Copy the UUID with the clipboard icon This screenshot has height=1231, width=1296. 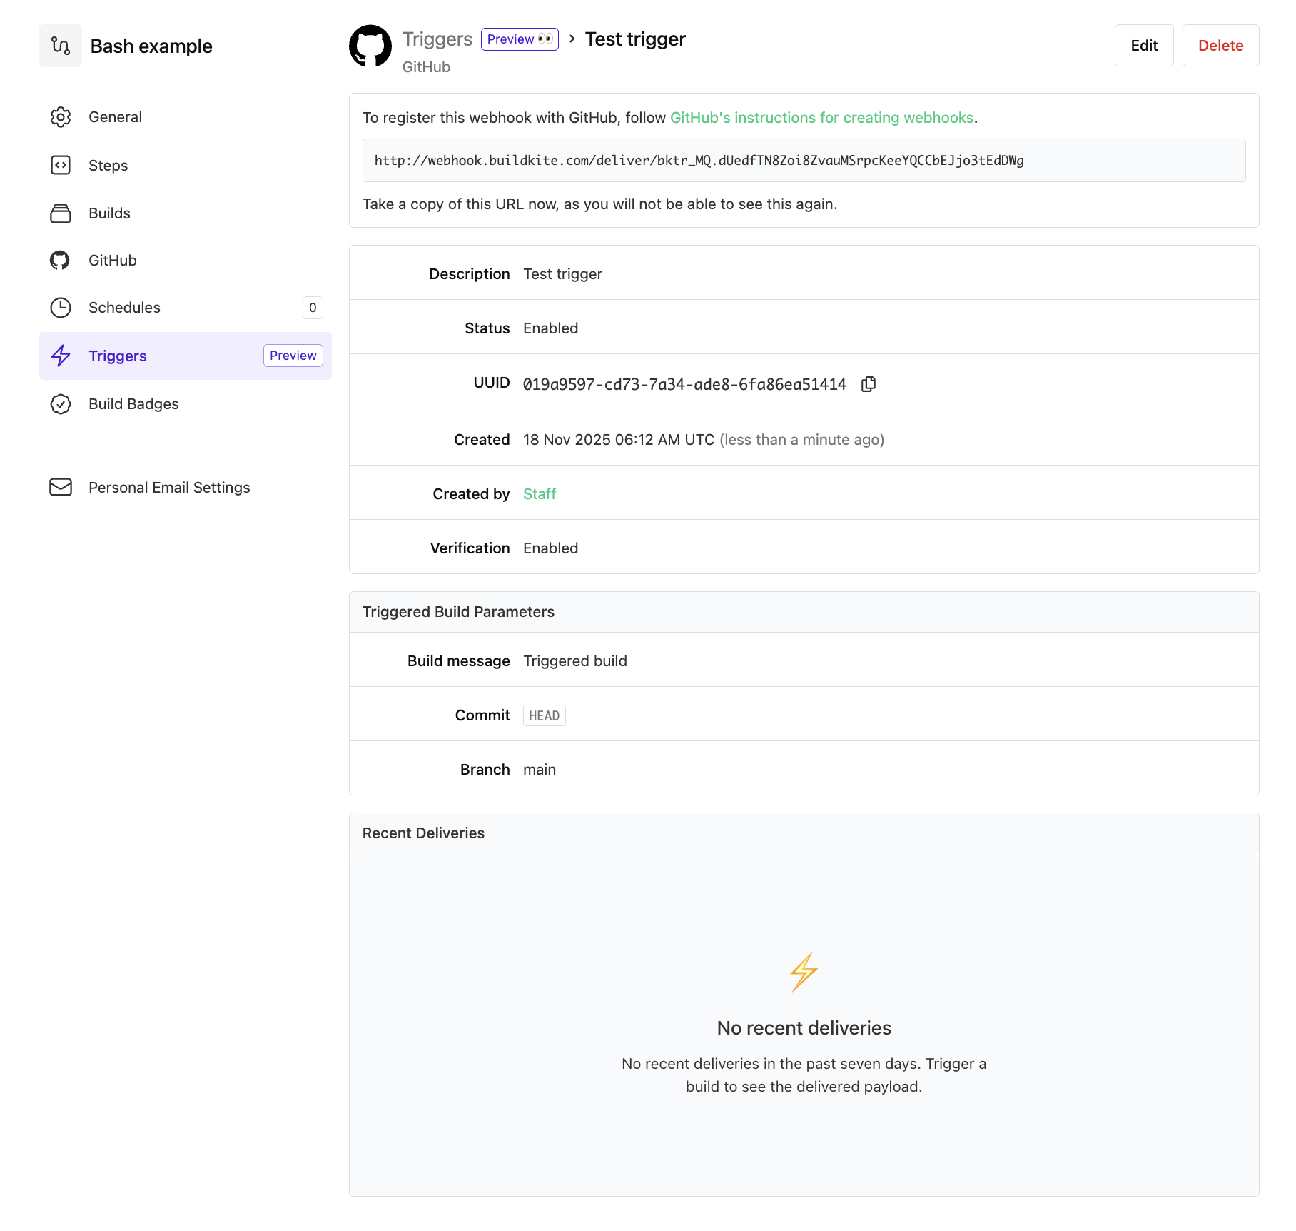click(x=869, y=384)
